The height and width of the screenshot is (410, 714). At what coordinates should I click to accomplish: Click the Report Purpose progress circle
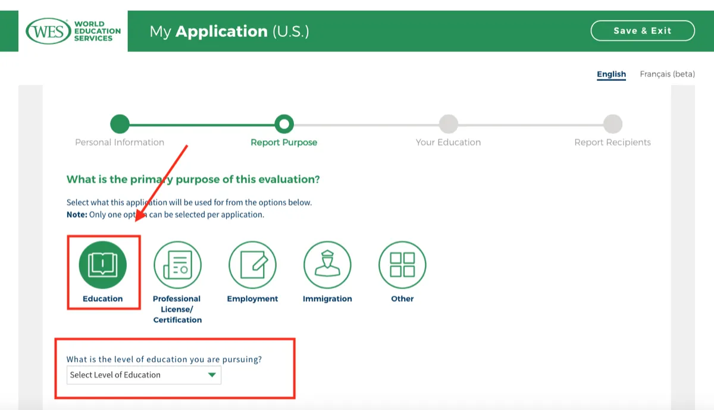(x=284, y=124)
